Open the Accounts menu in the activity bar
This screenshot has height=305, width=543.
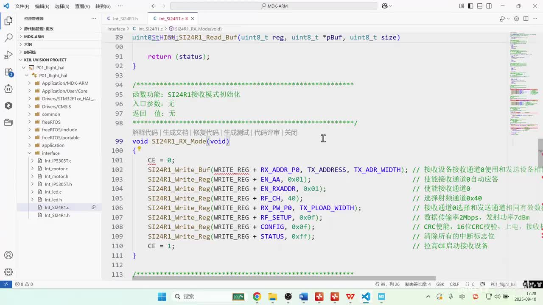8,255
